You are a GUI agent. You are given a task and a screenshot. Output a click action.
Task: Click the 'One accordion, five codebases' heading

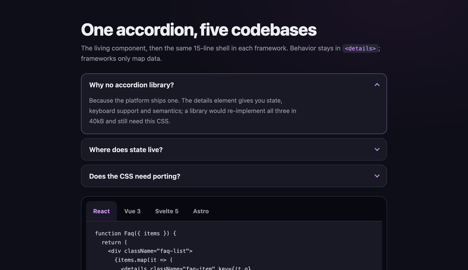(x=199, y=30)
